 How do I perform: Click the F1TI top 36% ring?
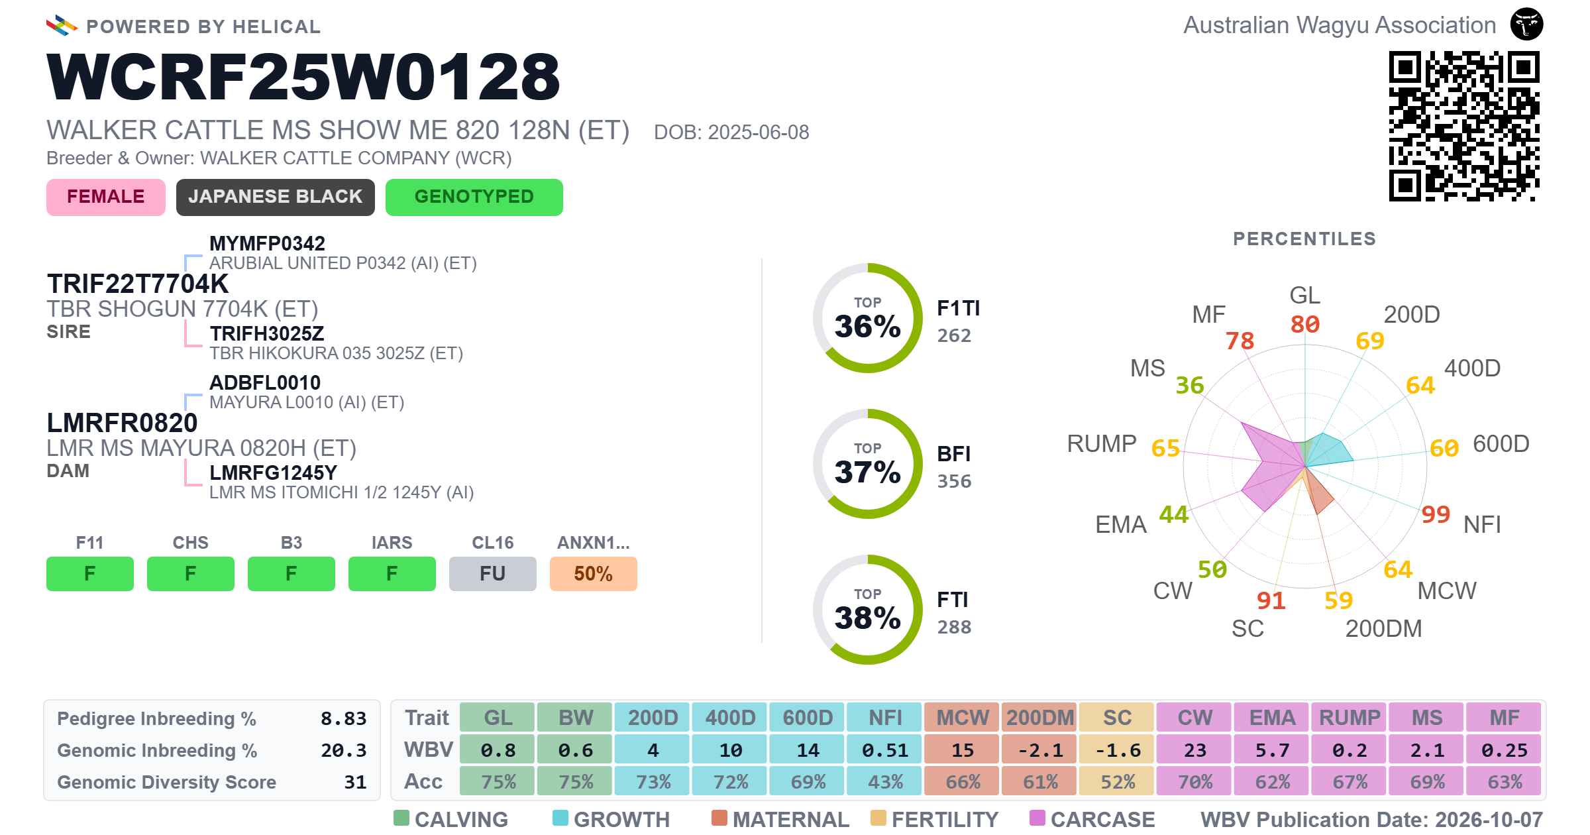867,318
